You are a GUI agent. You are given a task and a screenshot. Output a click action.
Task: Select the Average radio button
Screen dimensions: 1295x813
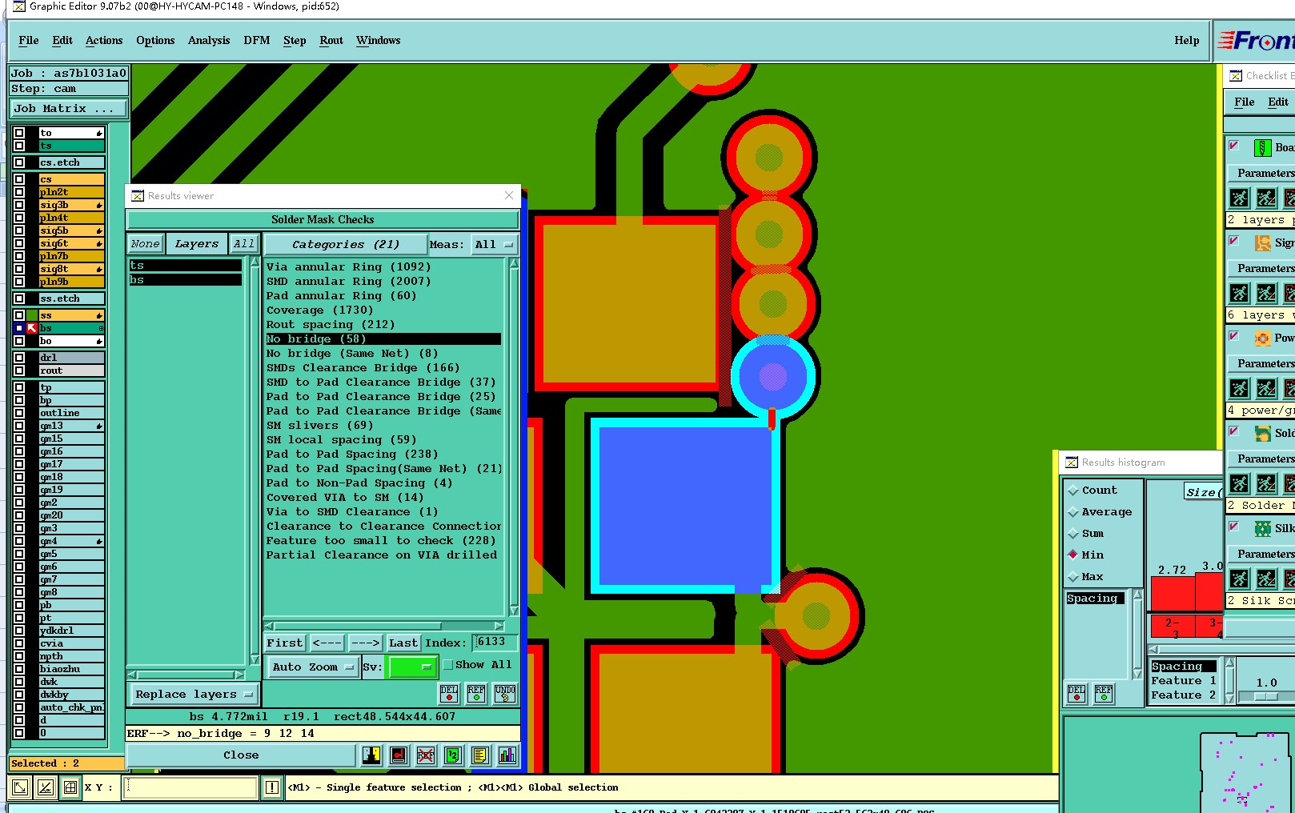click(x=1073, y=512)
